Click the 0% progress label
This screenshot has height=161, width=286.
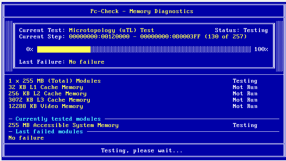pyautogui.click(x=30, y=49)
